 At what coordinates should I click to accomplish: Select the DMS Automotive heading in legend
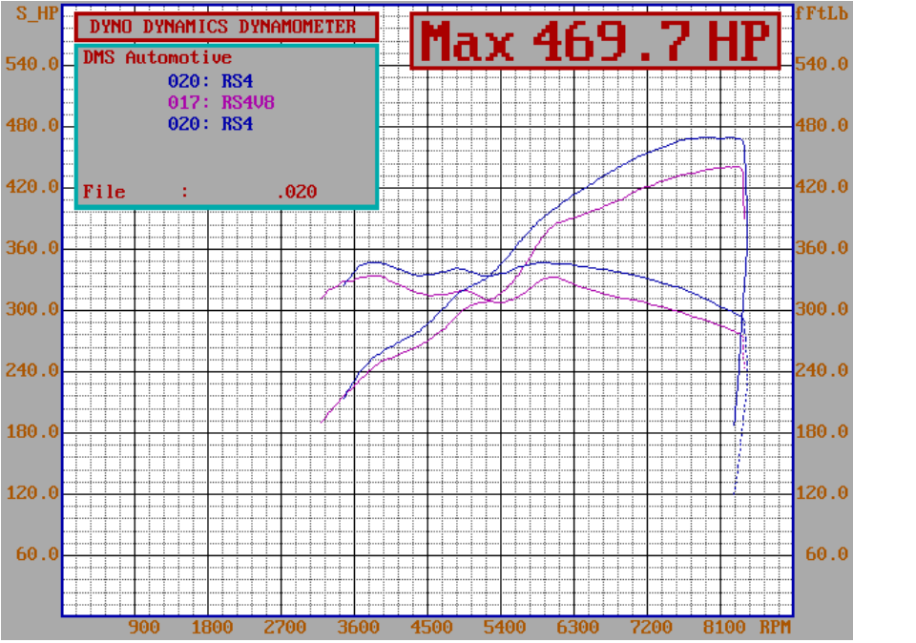click(157, 57)
